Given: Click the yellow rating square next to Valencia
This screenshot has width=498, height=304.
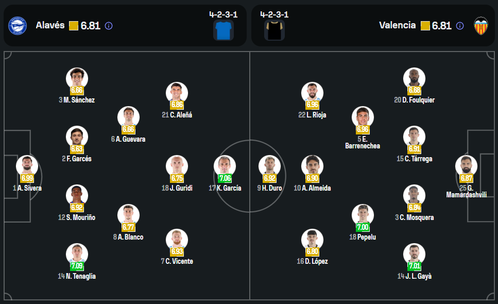Looking at the screenshot, I should click(425, 26).
